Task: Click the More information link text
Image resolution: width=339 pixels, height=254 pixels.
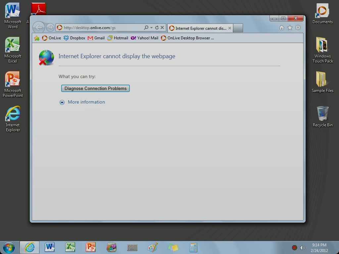Action: (86, 102)
